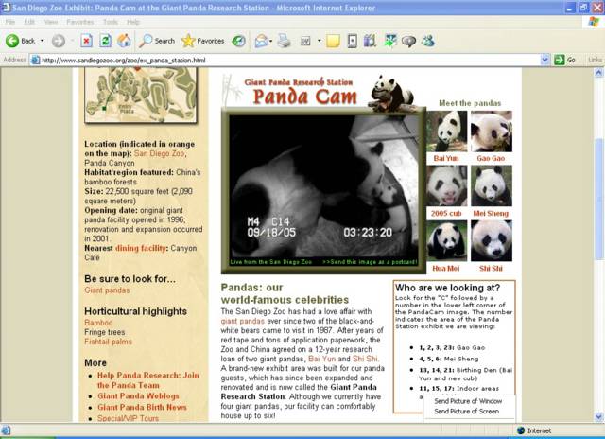Open the Help menu
The width and height of the screenshot is (605, 439).
tap(133, 22)
